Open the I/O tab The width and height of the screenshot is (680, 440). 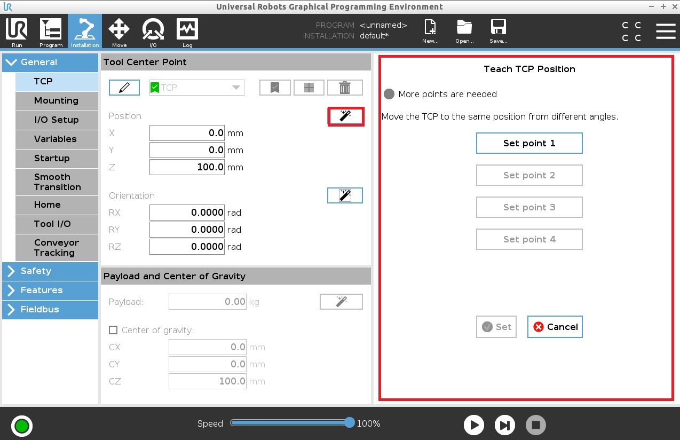[153, 32]
